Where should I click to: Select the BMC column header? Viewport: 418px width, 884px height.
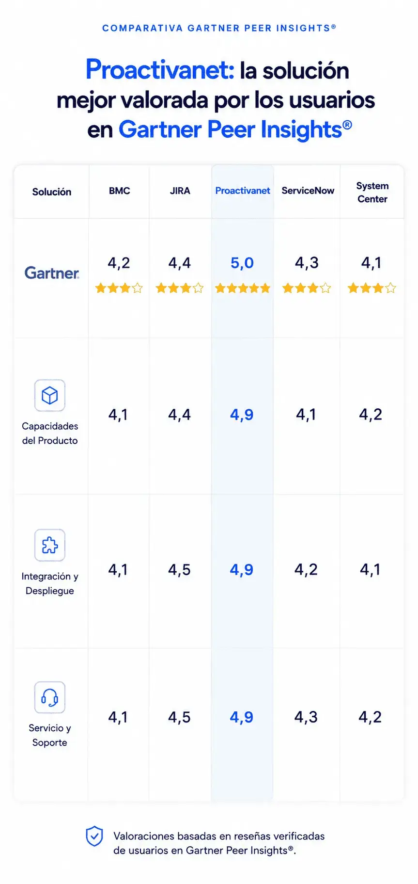[x=120, y=191]
